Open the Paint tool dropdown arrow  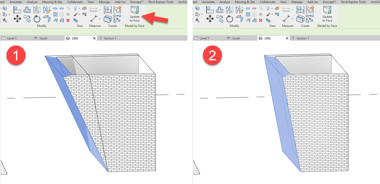pos(79,14)
